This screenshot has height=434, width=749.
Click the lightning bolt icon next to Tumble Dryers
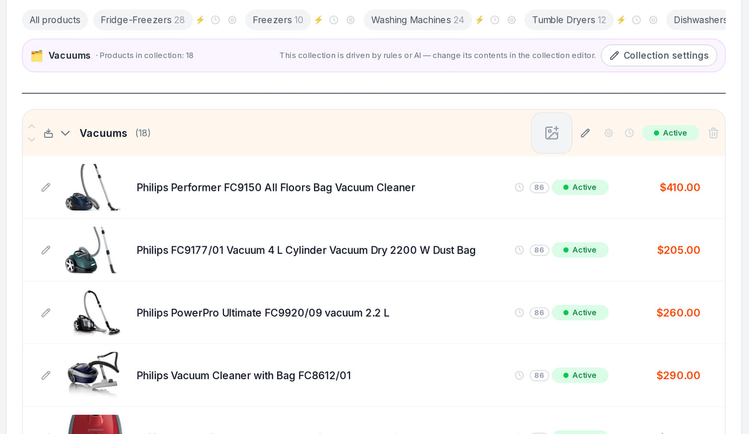click(621, 20)
